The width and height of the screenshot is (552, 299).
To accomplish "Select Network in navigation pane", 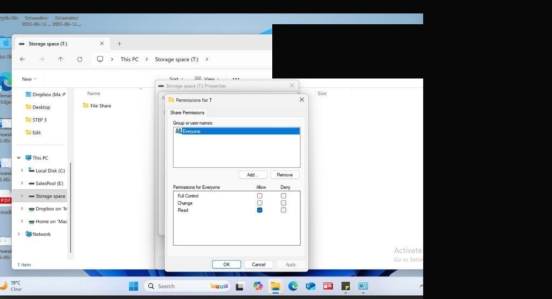I will (x=38, y=234).
